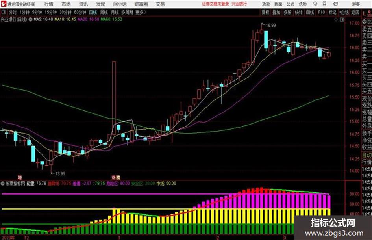Click the 17.00 price axis label
This screenshot has height=240, width=372.
coord(355,23)
